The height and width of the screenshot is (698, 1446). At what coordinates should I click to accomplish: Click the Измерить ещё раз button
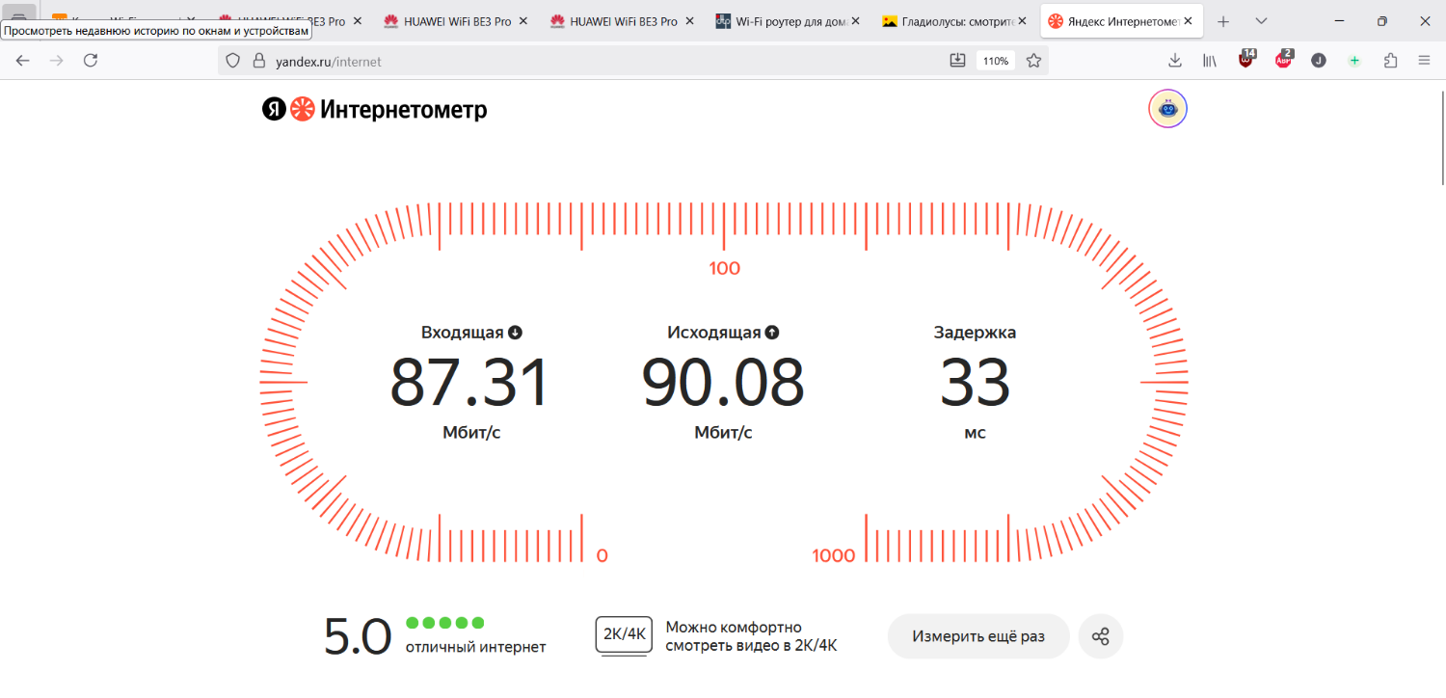pyautogui.click(x=978, y=636)
